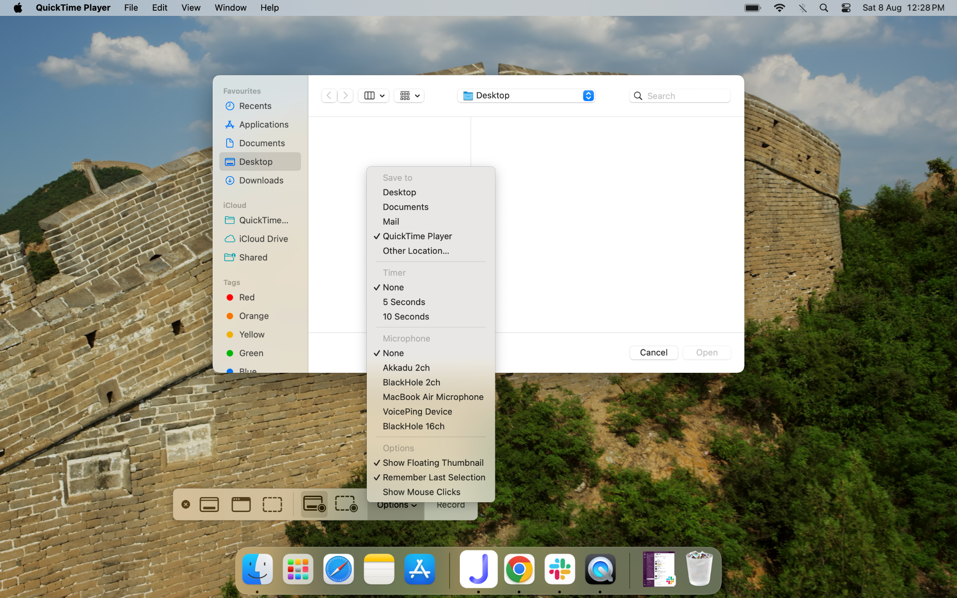Open the Trash in the Dock

(699, 569)
